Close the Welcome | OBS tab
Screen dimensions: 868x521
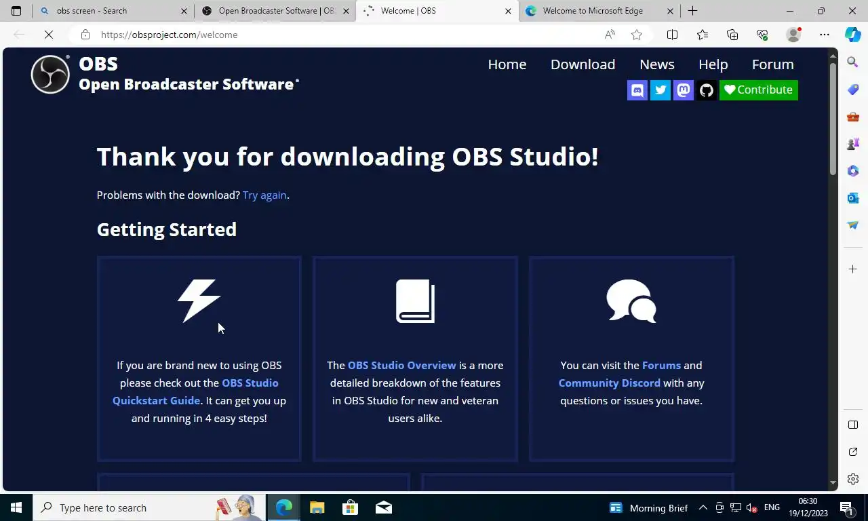click(508, 11)
